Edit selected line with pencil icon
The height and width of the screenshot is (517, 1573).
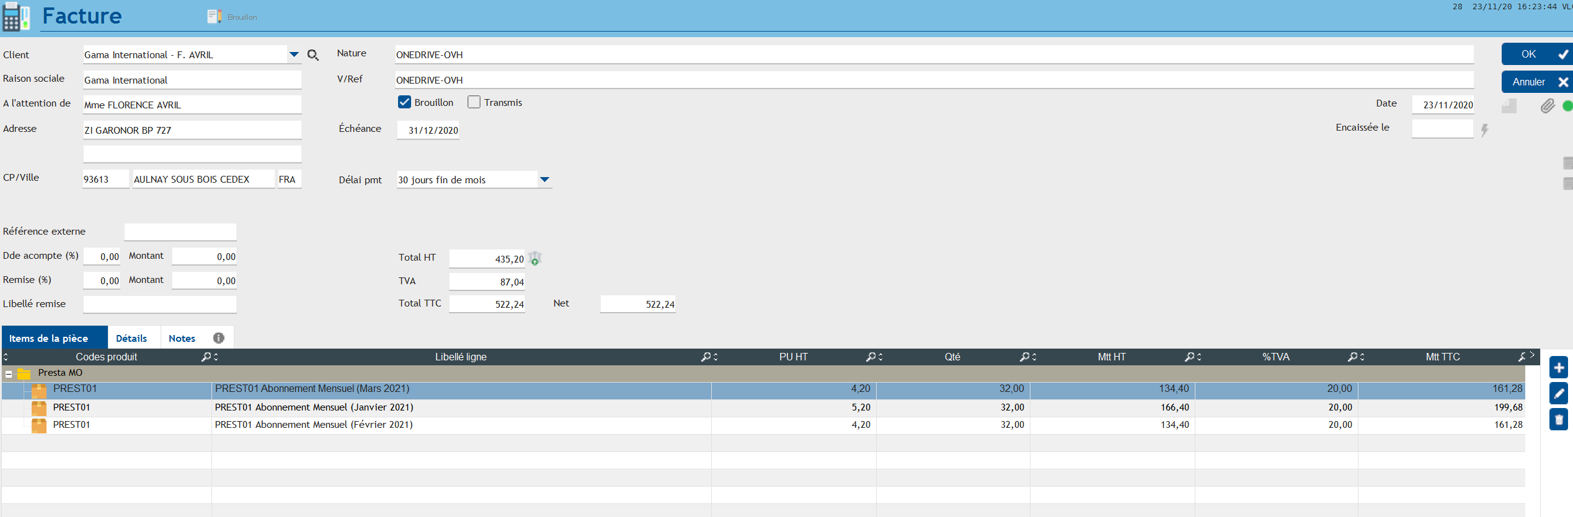pos(1559,393)
